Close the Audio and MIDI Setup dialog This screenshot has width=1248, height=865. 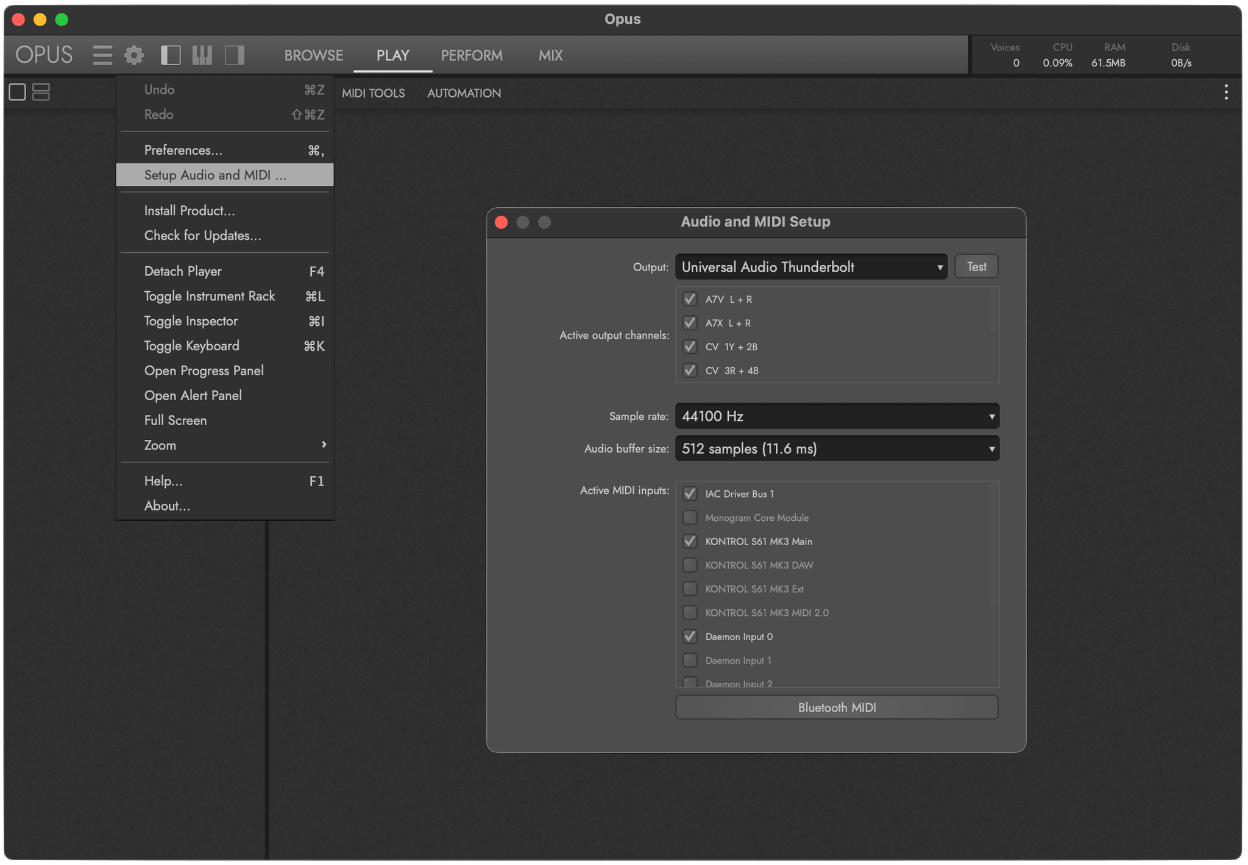502,222
